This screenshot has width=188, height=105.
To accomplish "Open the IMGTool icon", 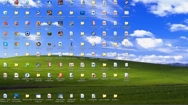I will point(71,23).
